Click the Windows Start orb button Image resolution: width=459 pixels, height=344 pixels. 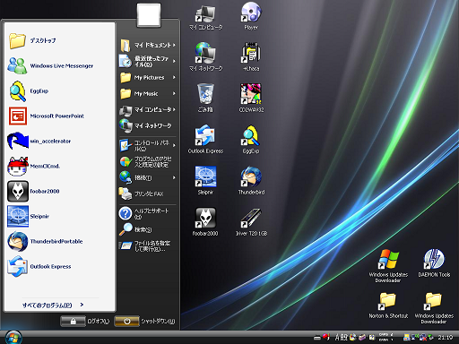(x=13, y=338)
